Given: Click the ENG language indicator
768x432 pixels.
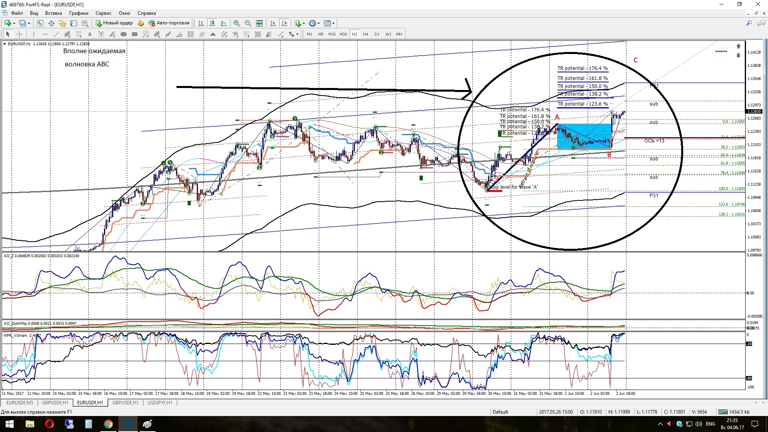Looking at the screenshot, I should pos(710,424).
